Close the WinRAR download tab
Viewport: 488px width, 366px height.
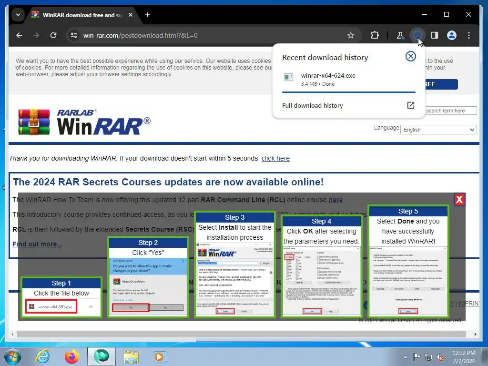tap(131, 15)
